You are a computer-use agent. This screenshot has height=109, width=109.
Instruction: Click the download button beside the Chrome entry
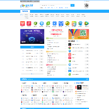click(x=87, y=48)
